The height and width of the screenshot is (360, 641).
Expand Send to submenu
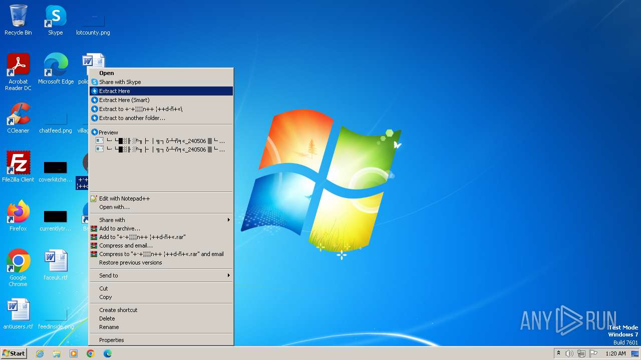161,275
